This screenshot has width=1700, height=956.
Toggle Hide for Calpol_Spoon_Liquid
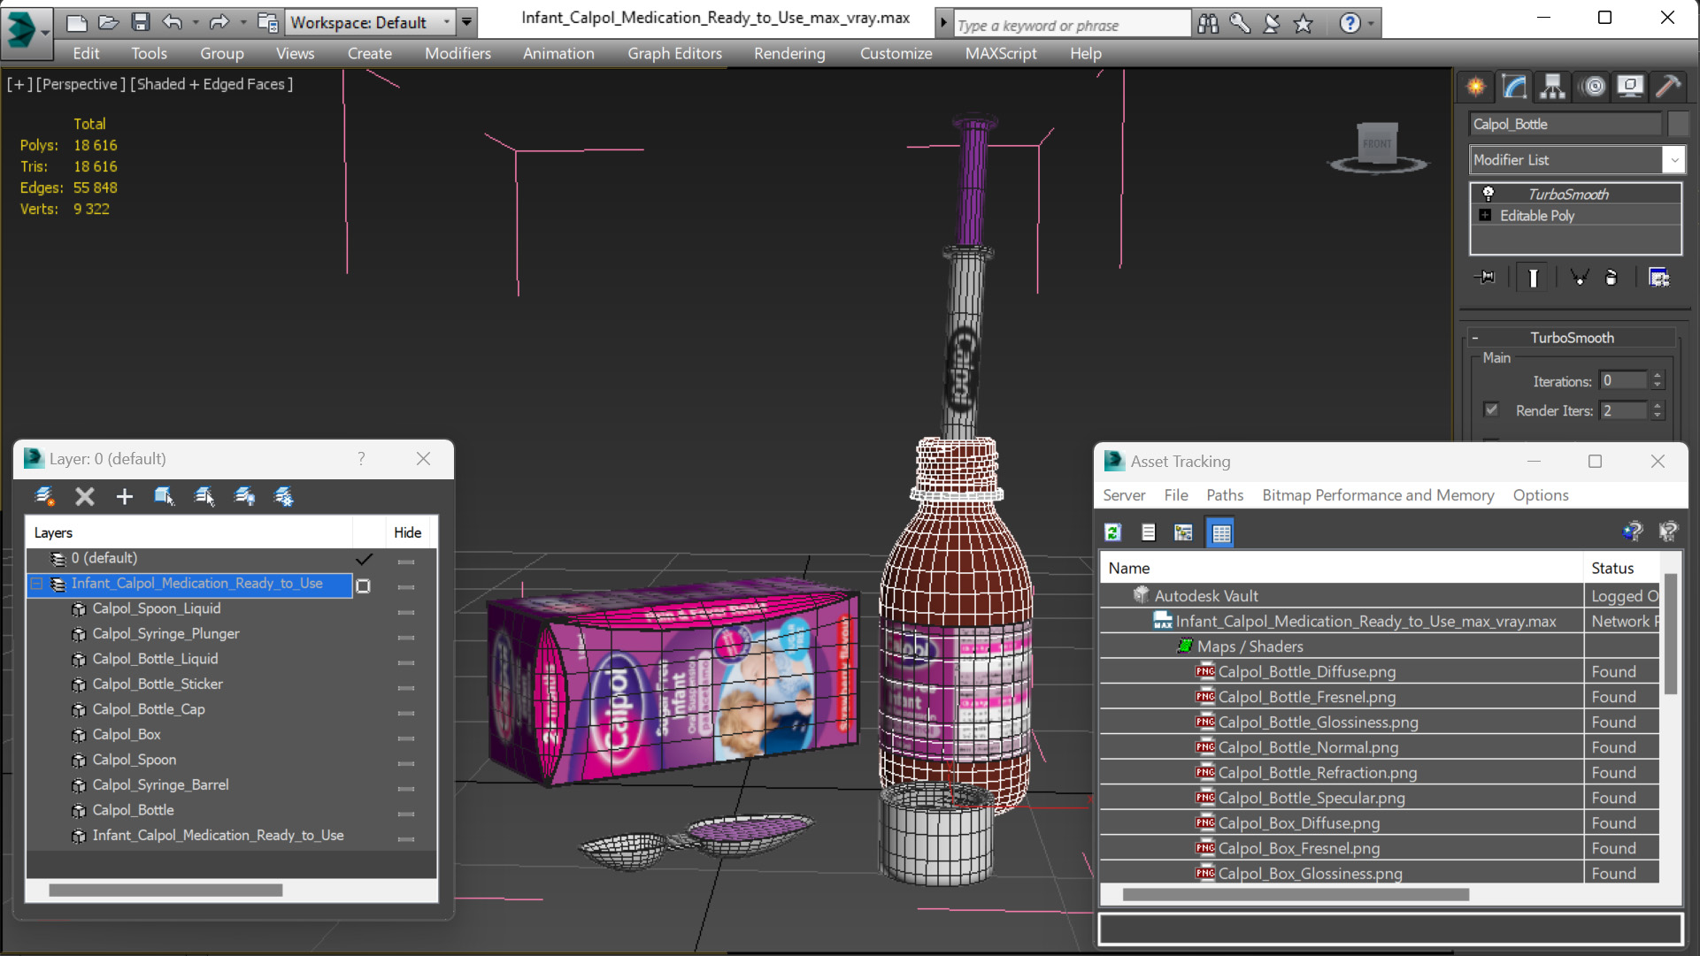tap(406, 612)
